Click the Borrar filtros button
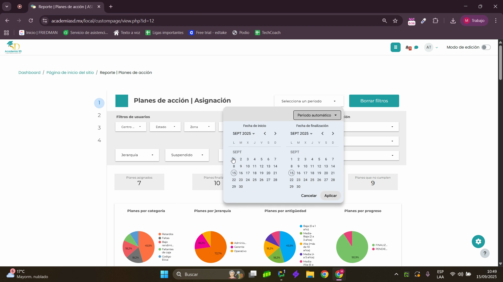The height and width of the screenshot is (282, 503). 374,101
